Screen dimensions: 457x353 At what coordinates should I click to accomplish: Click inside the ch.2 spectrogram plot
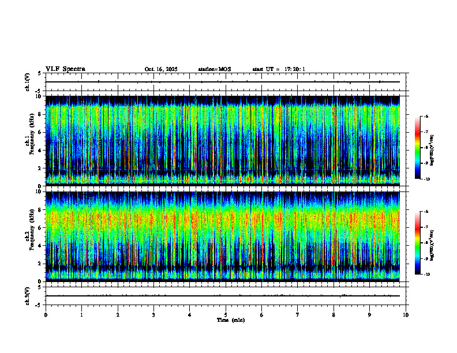pyautogui.click(x=223, y=236)
